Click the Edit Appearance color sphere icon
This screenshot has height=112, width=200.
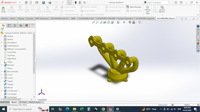click(x=130, y=22)
